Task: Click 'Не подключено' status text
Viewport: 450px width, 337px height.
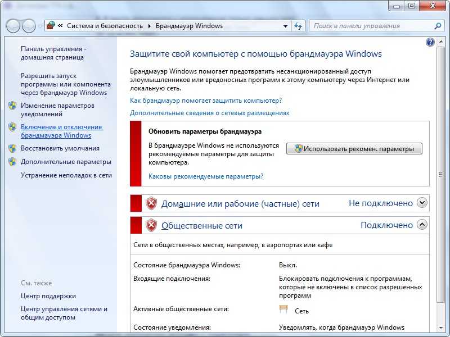Action: click(x=381, y=203)
